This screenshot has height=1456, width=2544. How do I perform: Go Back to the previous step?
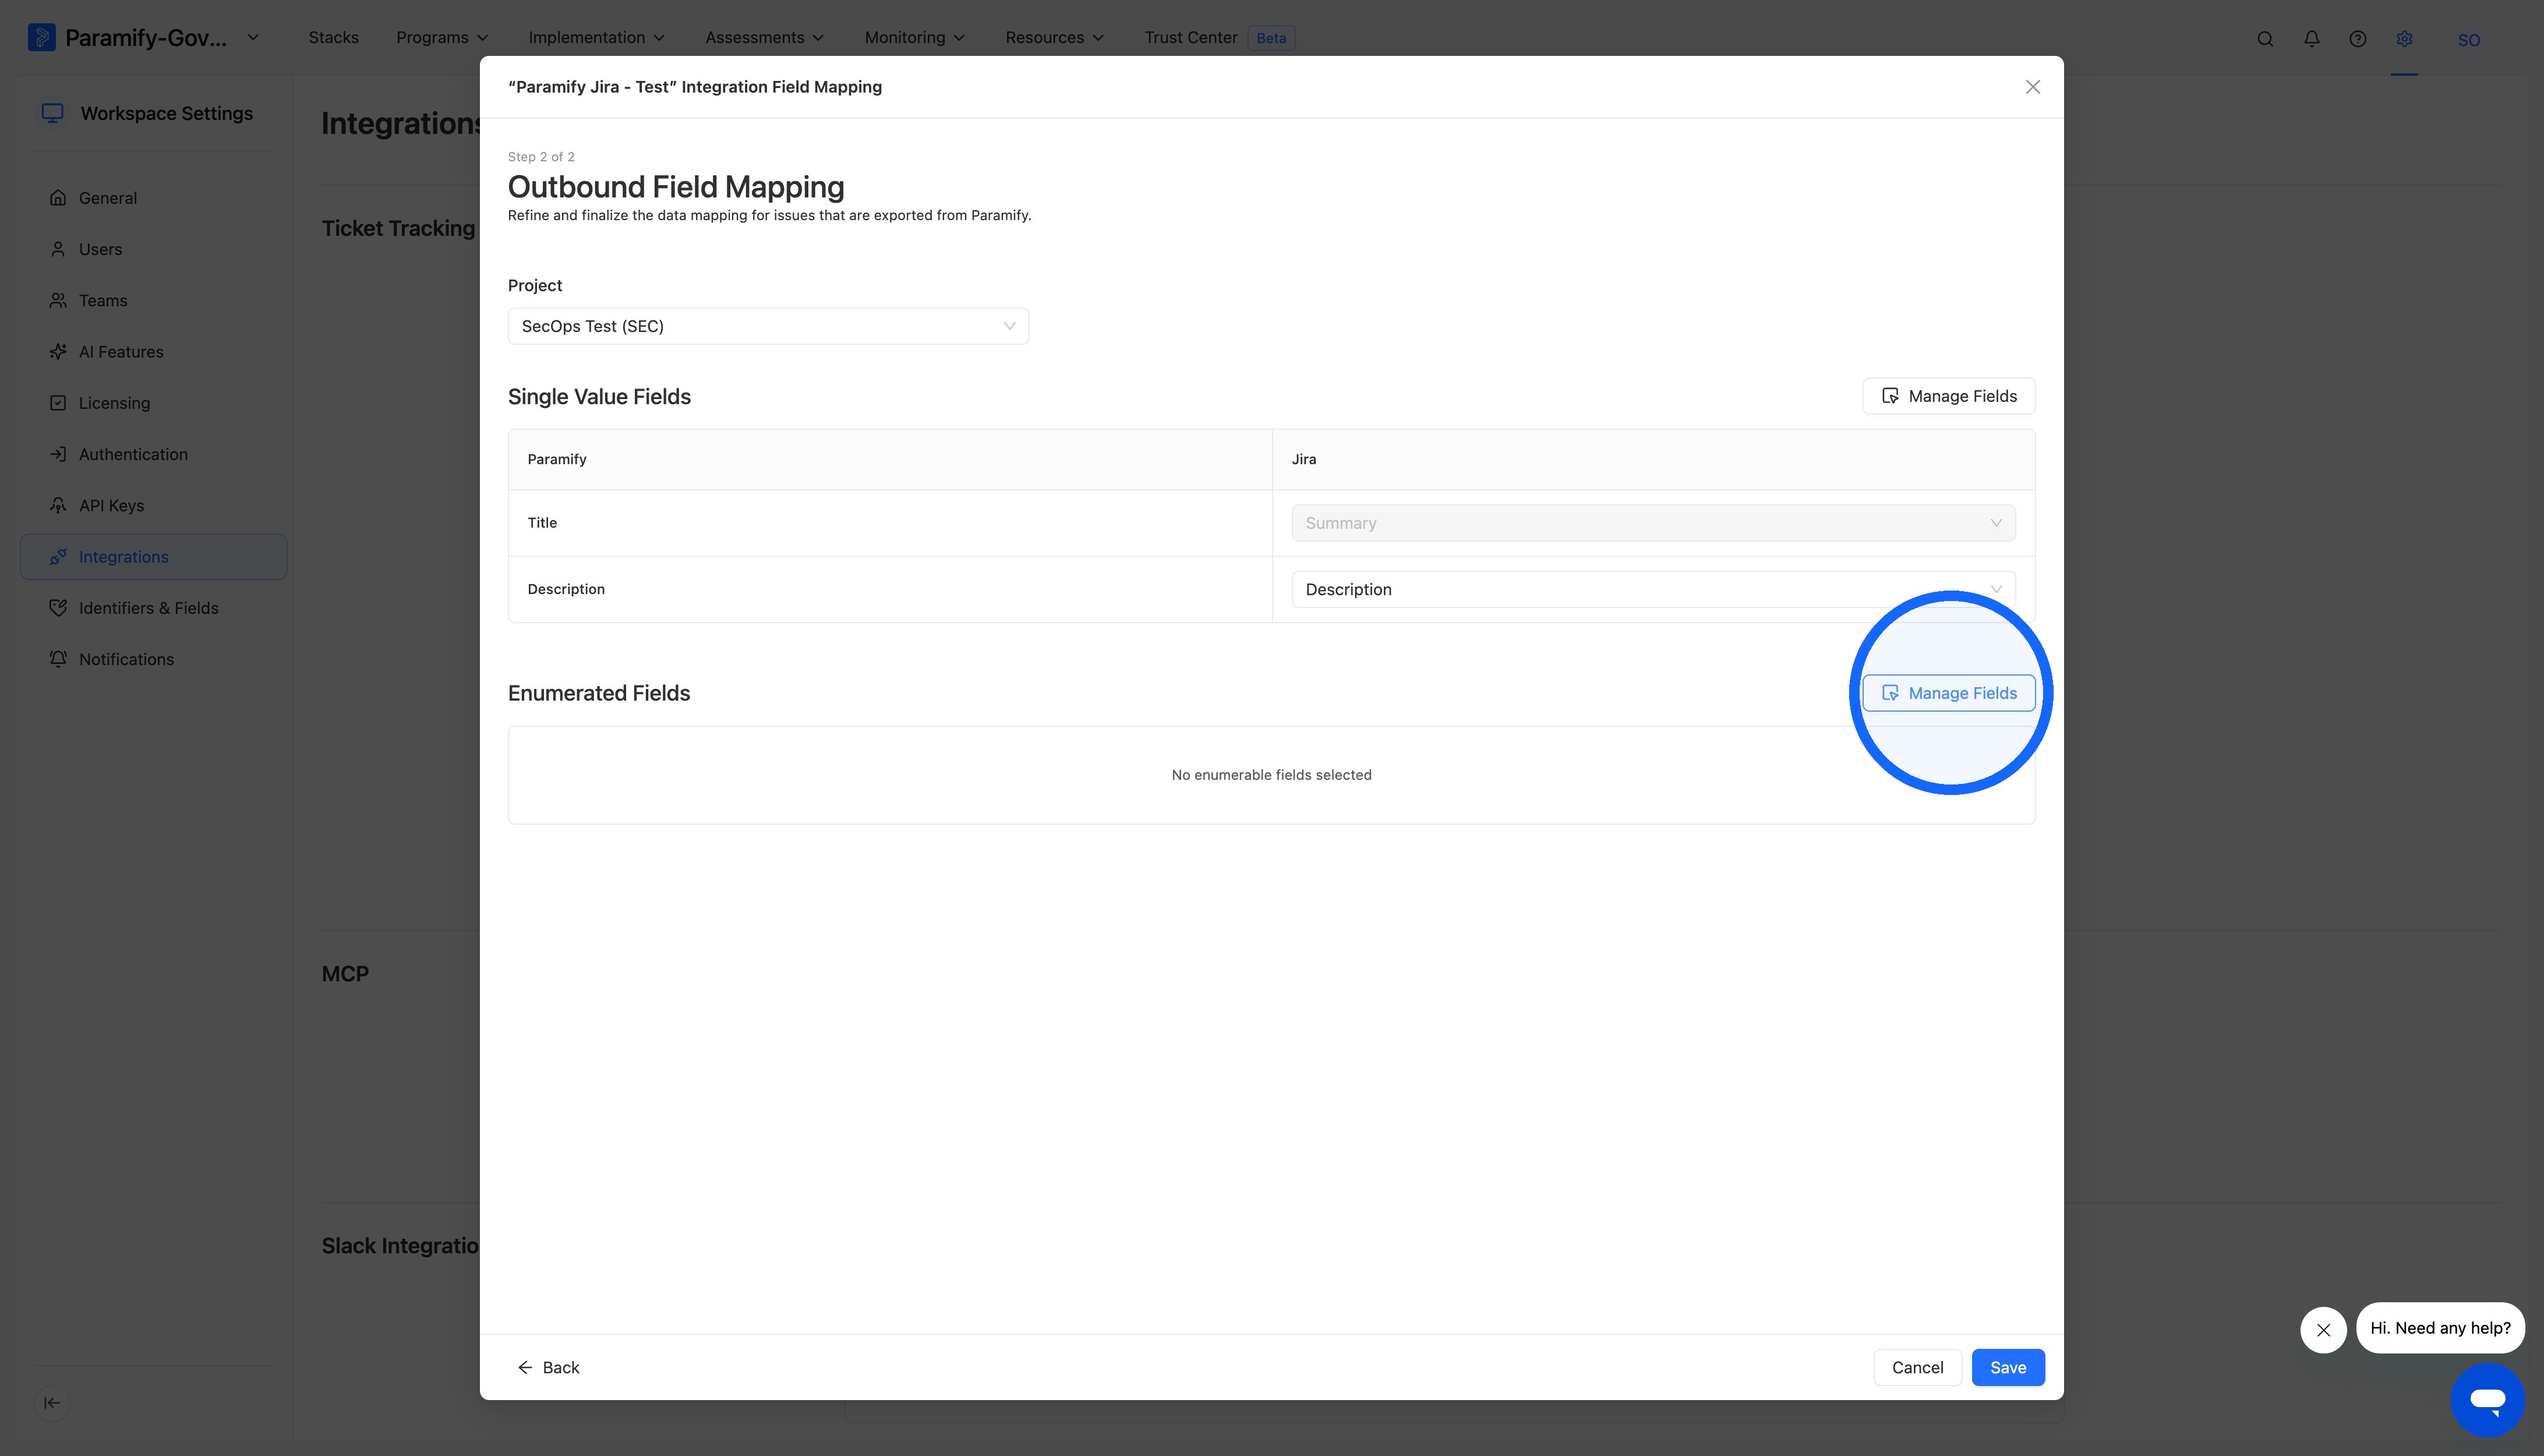[548, 1367]
